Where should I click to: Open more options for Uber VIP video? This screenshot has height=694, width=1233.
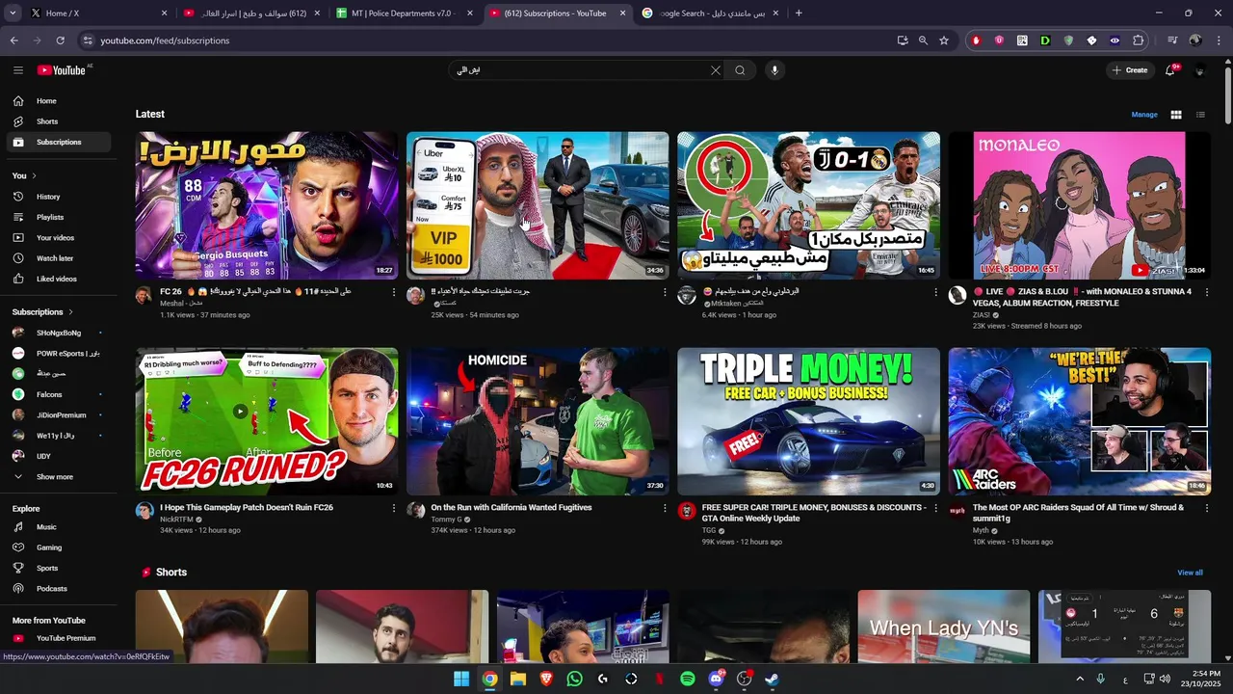tap(665, 292)
